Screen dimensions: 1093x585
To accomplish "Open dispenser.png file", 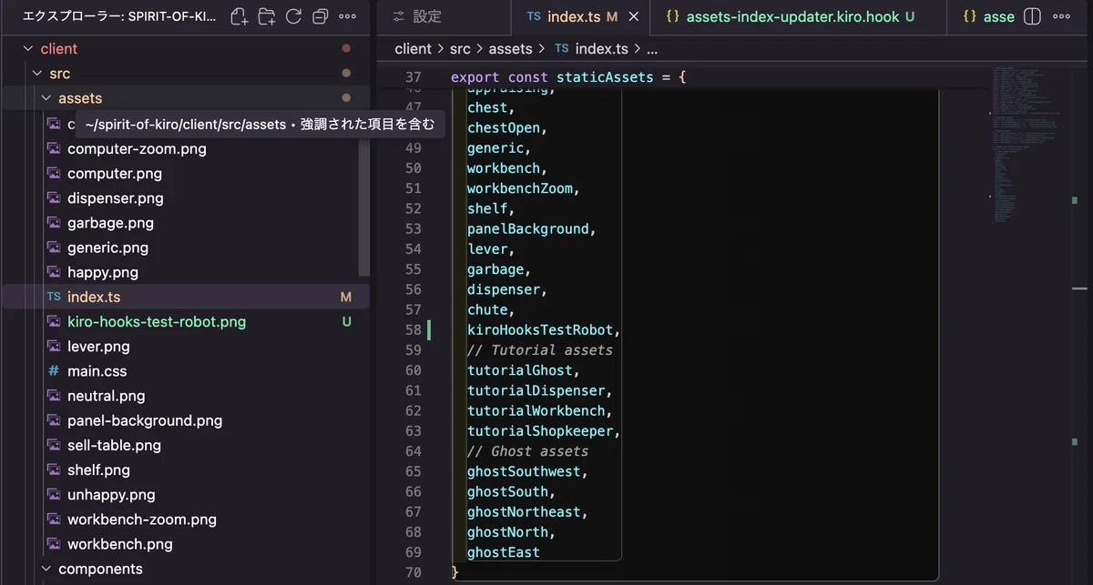I will coord(116,197).
